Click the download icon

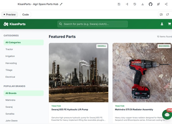pos(142,4)
